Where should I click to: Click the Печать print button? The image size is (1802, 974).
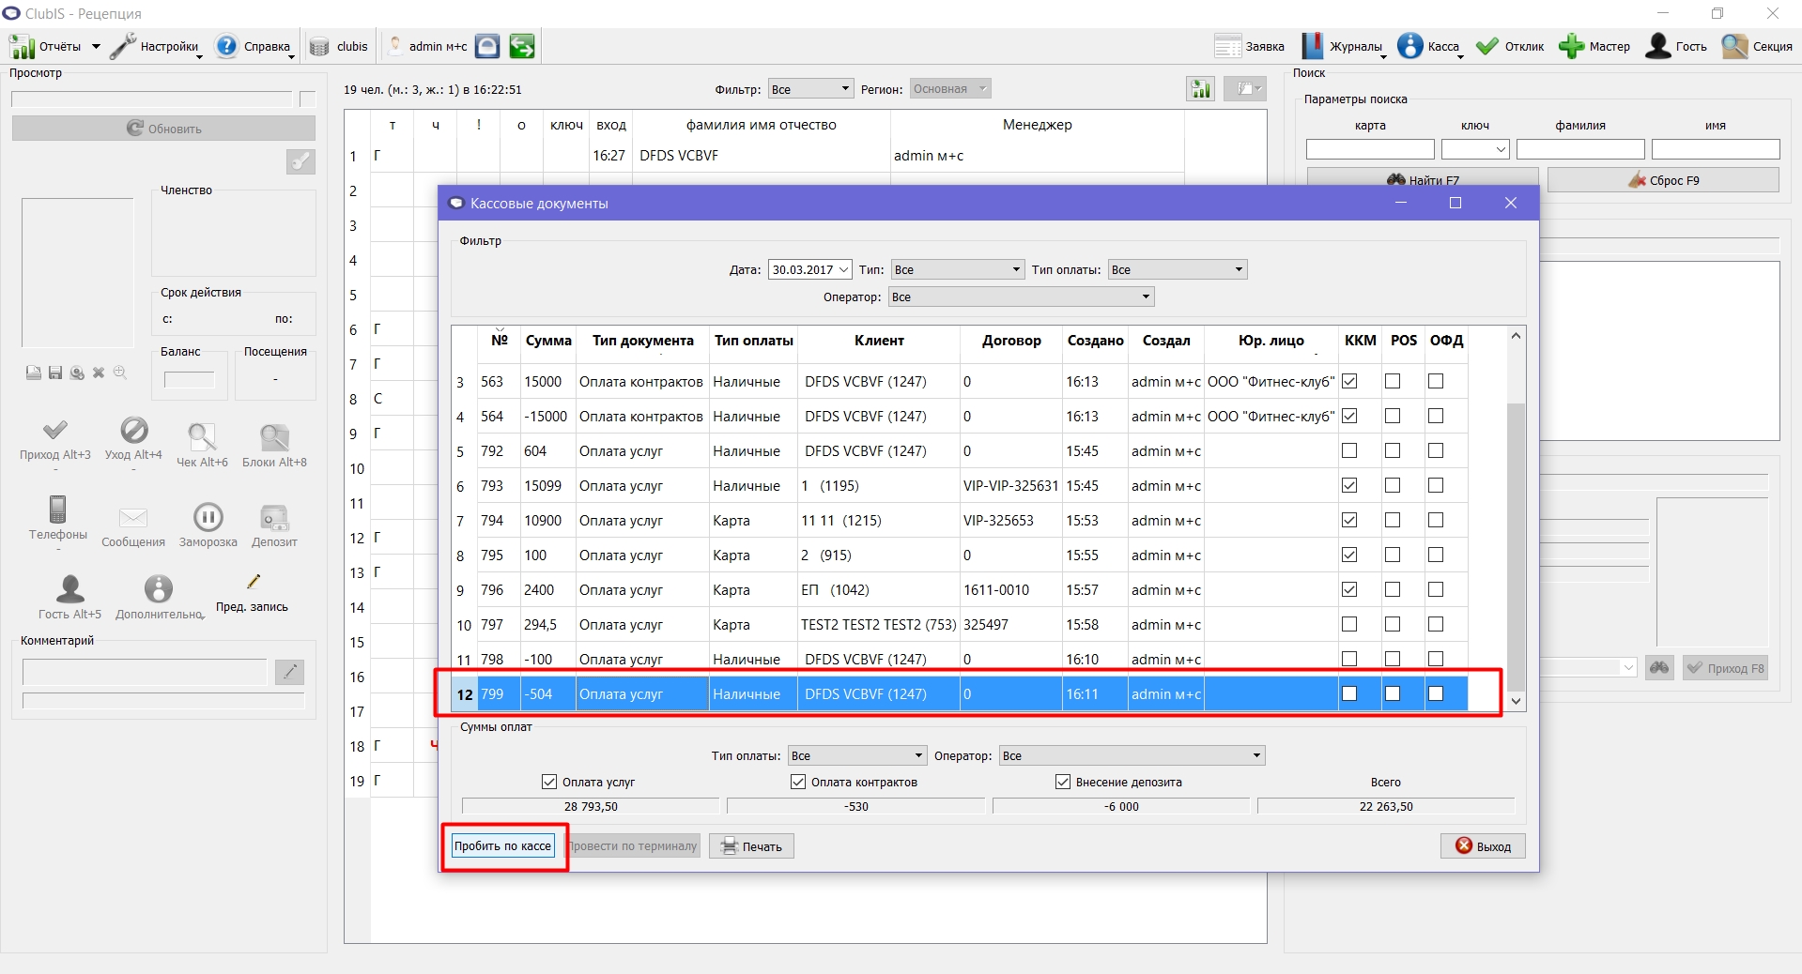pyautogui.click(x=751, y=846)
